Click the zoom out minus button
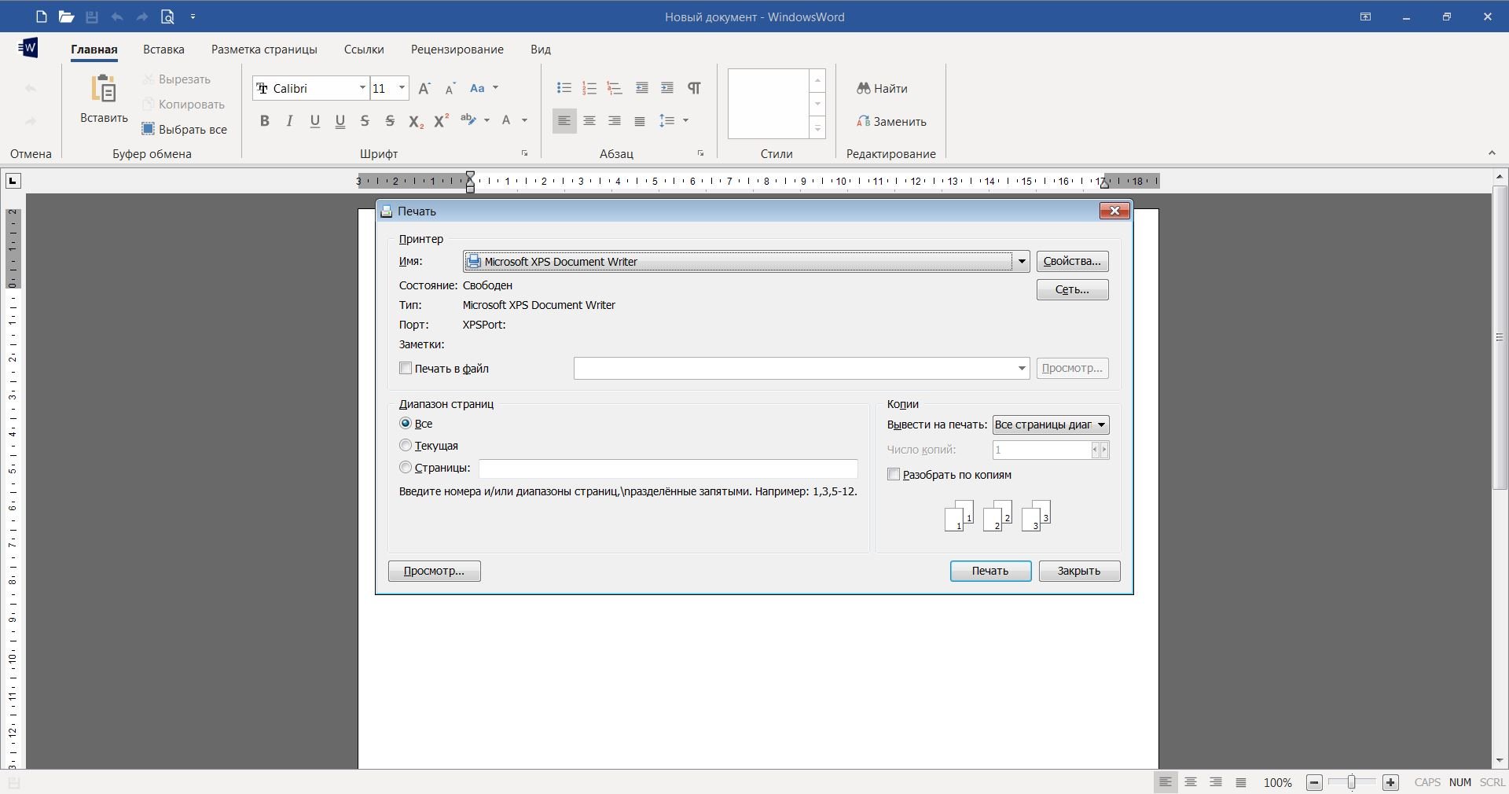 click(1314, 782)
